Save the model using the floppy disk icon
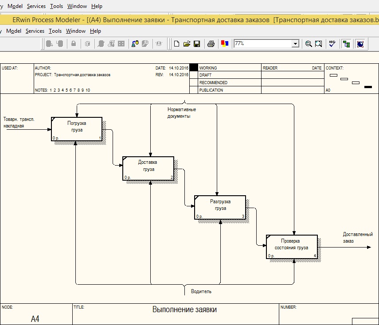Image resolution: width=379 pixels, height=325 pixels. click(197, 44)
